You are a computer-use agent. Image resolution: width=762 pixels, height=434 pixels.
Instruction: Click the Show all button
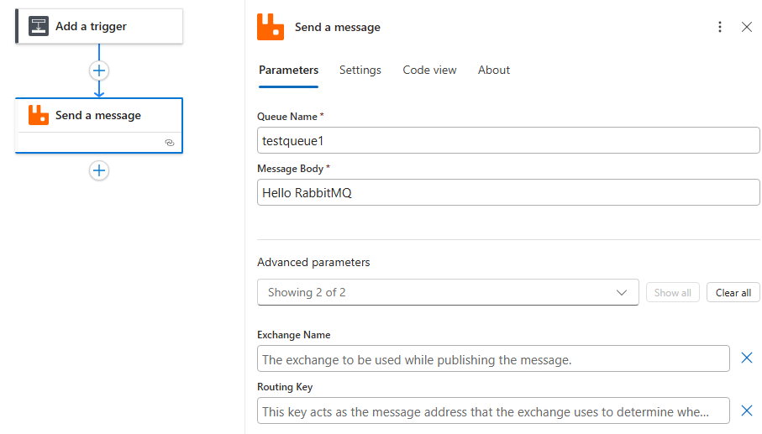[x=672, y=292]
